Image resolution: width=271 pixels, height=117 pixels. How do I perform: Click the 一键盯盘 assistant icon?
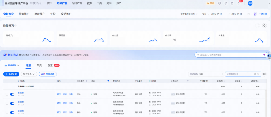255,14
